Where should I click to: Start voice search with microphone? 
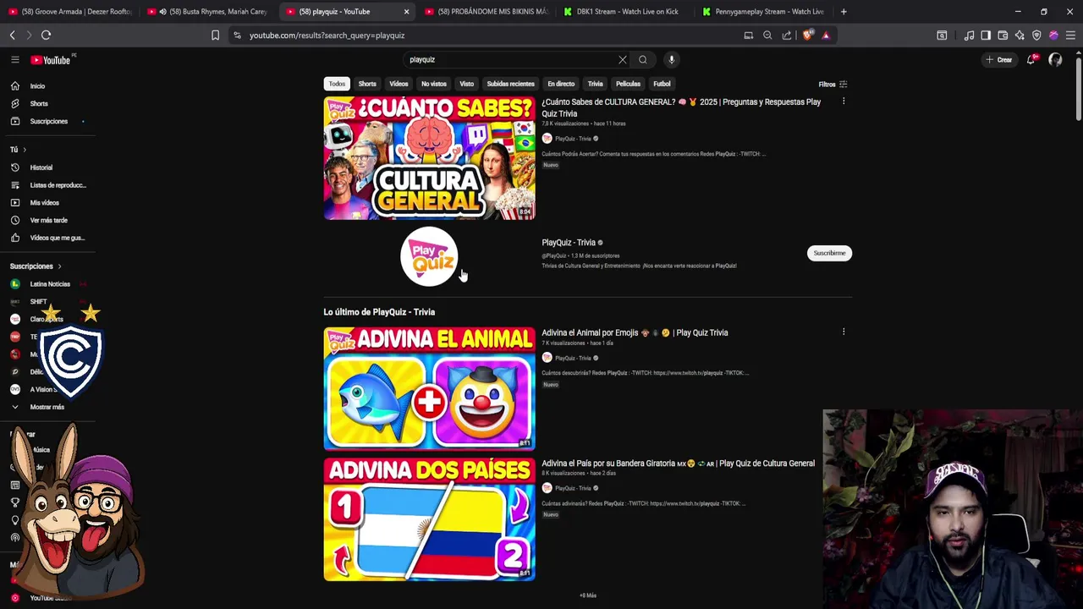click(x=671, y=60)
